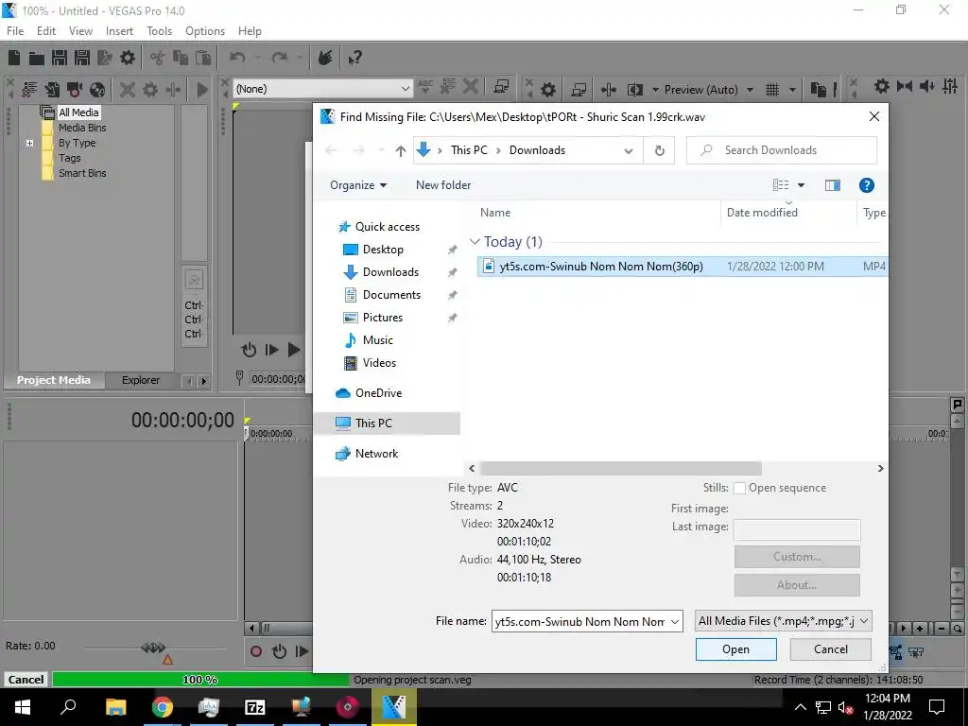Open the All Media Files type filter
Screen dimensions: 968x726
point(783,621)
